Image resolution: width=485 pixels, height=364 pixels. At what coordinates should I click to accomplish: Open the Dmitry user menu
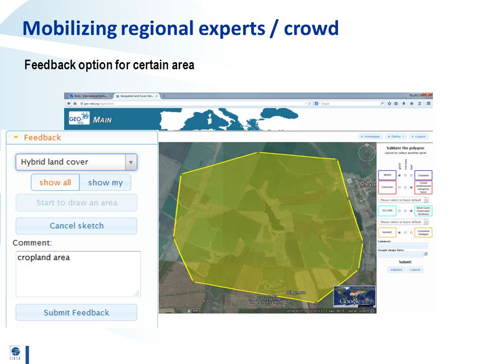(396, 136)
